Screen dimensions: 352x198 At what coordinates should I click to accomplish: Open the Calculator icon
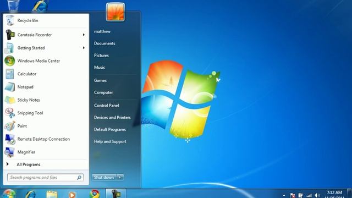(10, 74)
